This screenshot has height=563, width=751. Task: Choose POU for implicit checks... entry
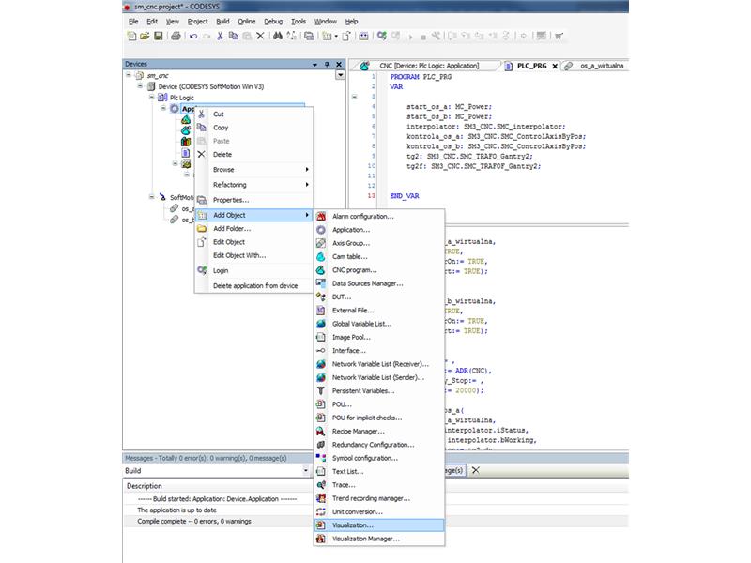(379, 418)
